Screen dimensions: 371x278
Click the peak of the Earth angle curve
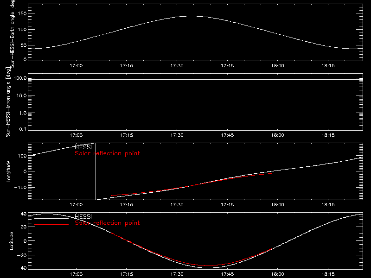192,16
